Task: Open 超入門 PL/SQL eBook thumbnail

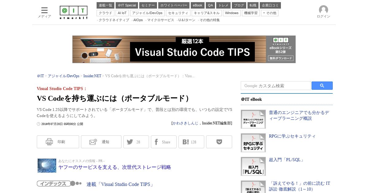Action: click(253, 166)
